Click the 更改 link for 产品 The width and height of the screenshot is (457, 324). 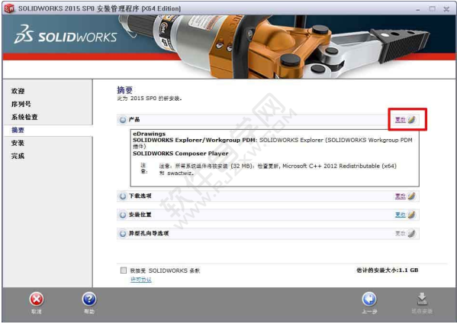click(401, 120)
